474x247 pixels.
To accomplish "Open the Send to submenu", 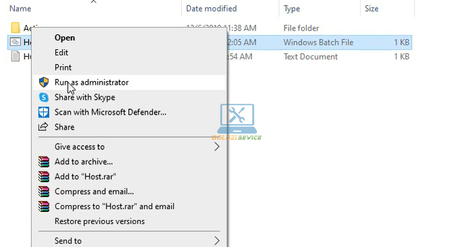I will pos(129,241).
